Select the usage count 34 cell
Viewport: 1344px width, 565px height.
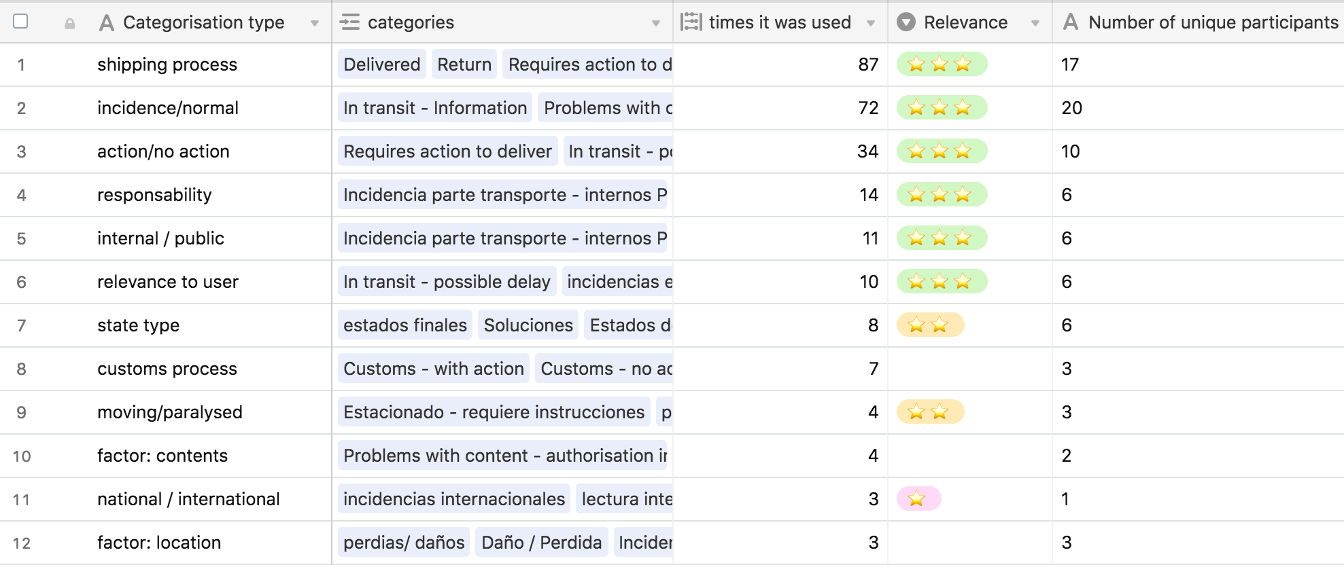click(780, 151)
